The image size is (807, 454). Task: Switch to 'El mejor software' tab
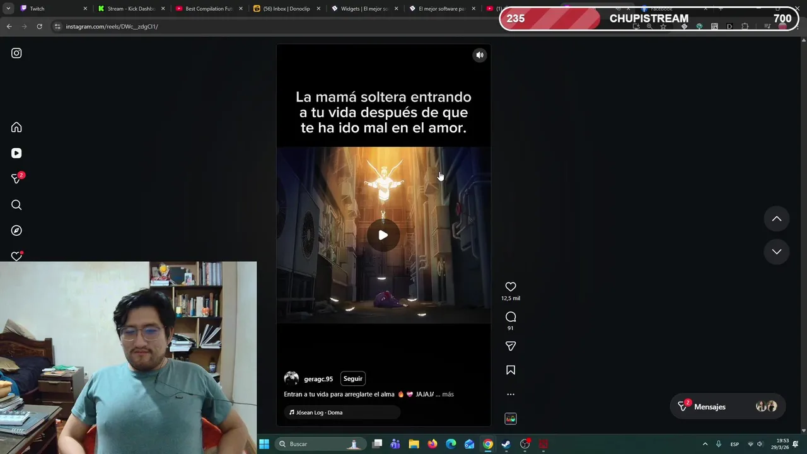point(441,9)
